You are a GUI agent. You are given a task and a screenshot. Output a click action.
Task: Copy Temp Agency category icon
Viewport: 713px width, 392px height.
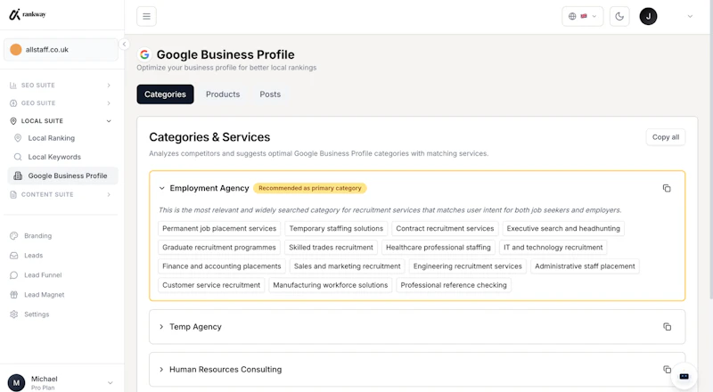pyautogui.click(x=667, y=326)
